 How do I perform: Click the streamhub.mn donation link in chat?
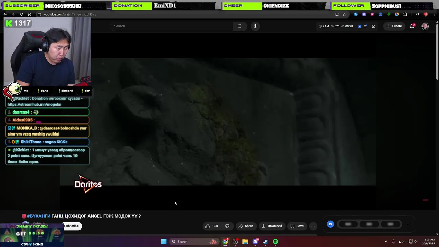coord(34,104)
